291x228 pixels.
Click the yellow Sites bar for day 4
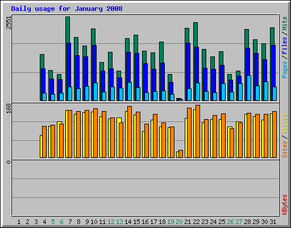(41, 146)
